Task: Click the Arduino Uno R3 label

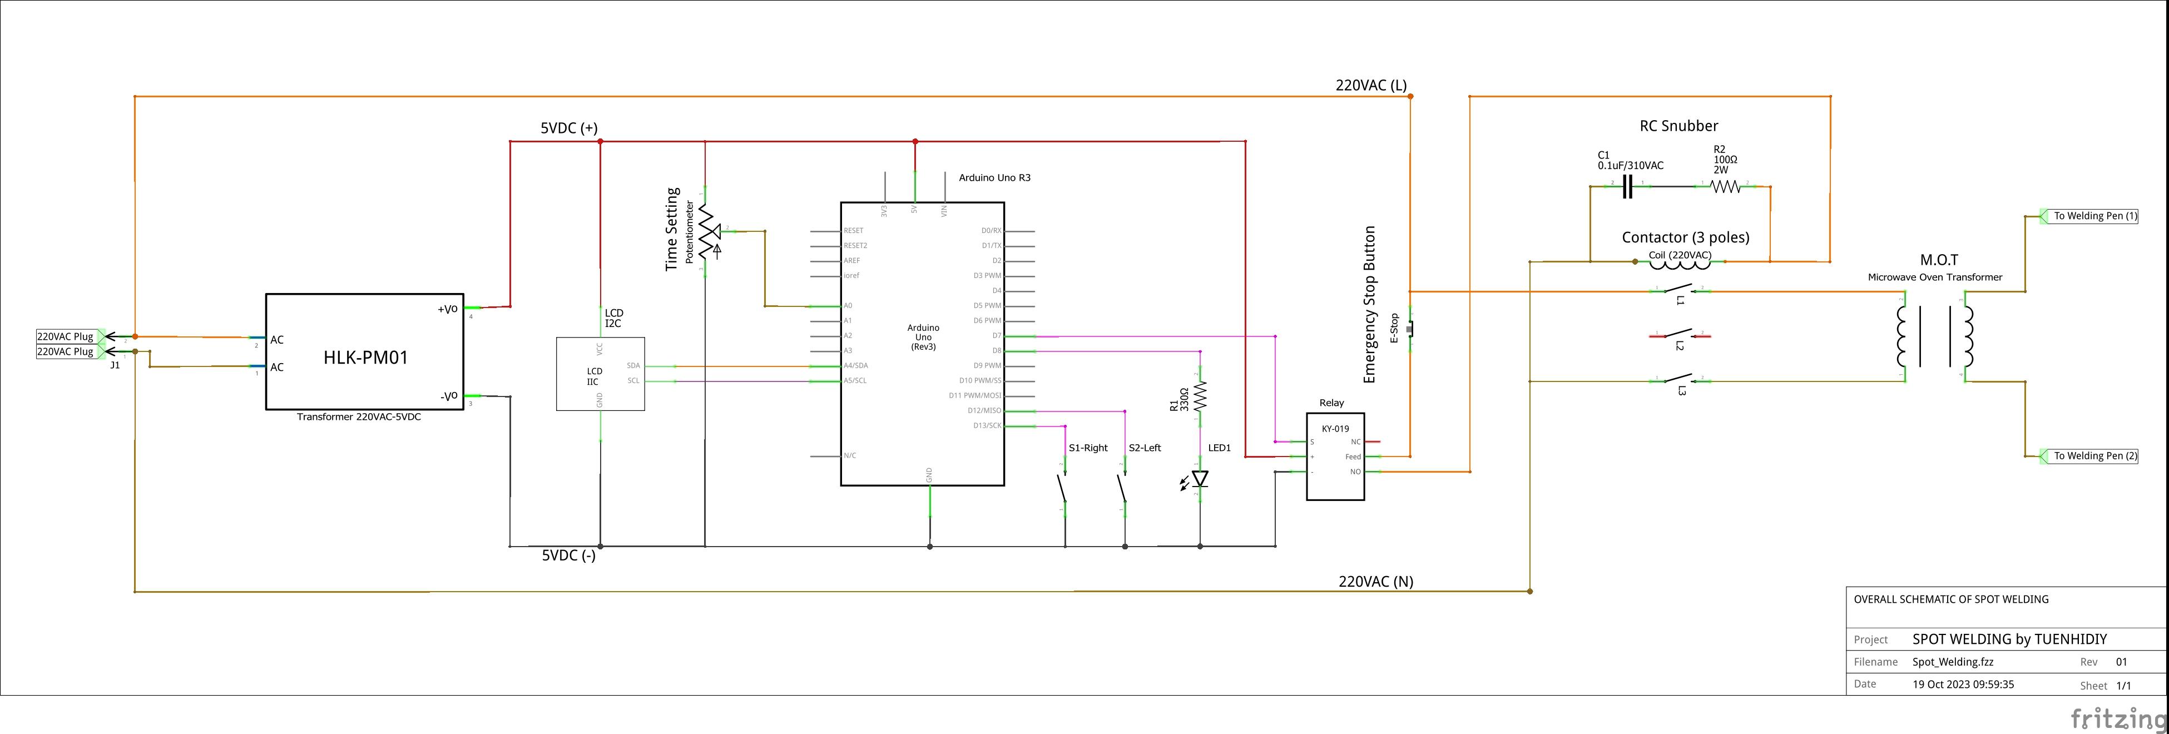Action: 994,177
